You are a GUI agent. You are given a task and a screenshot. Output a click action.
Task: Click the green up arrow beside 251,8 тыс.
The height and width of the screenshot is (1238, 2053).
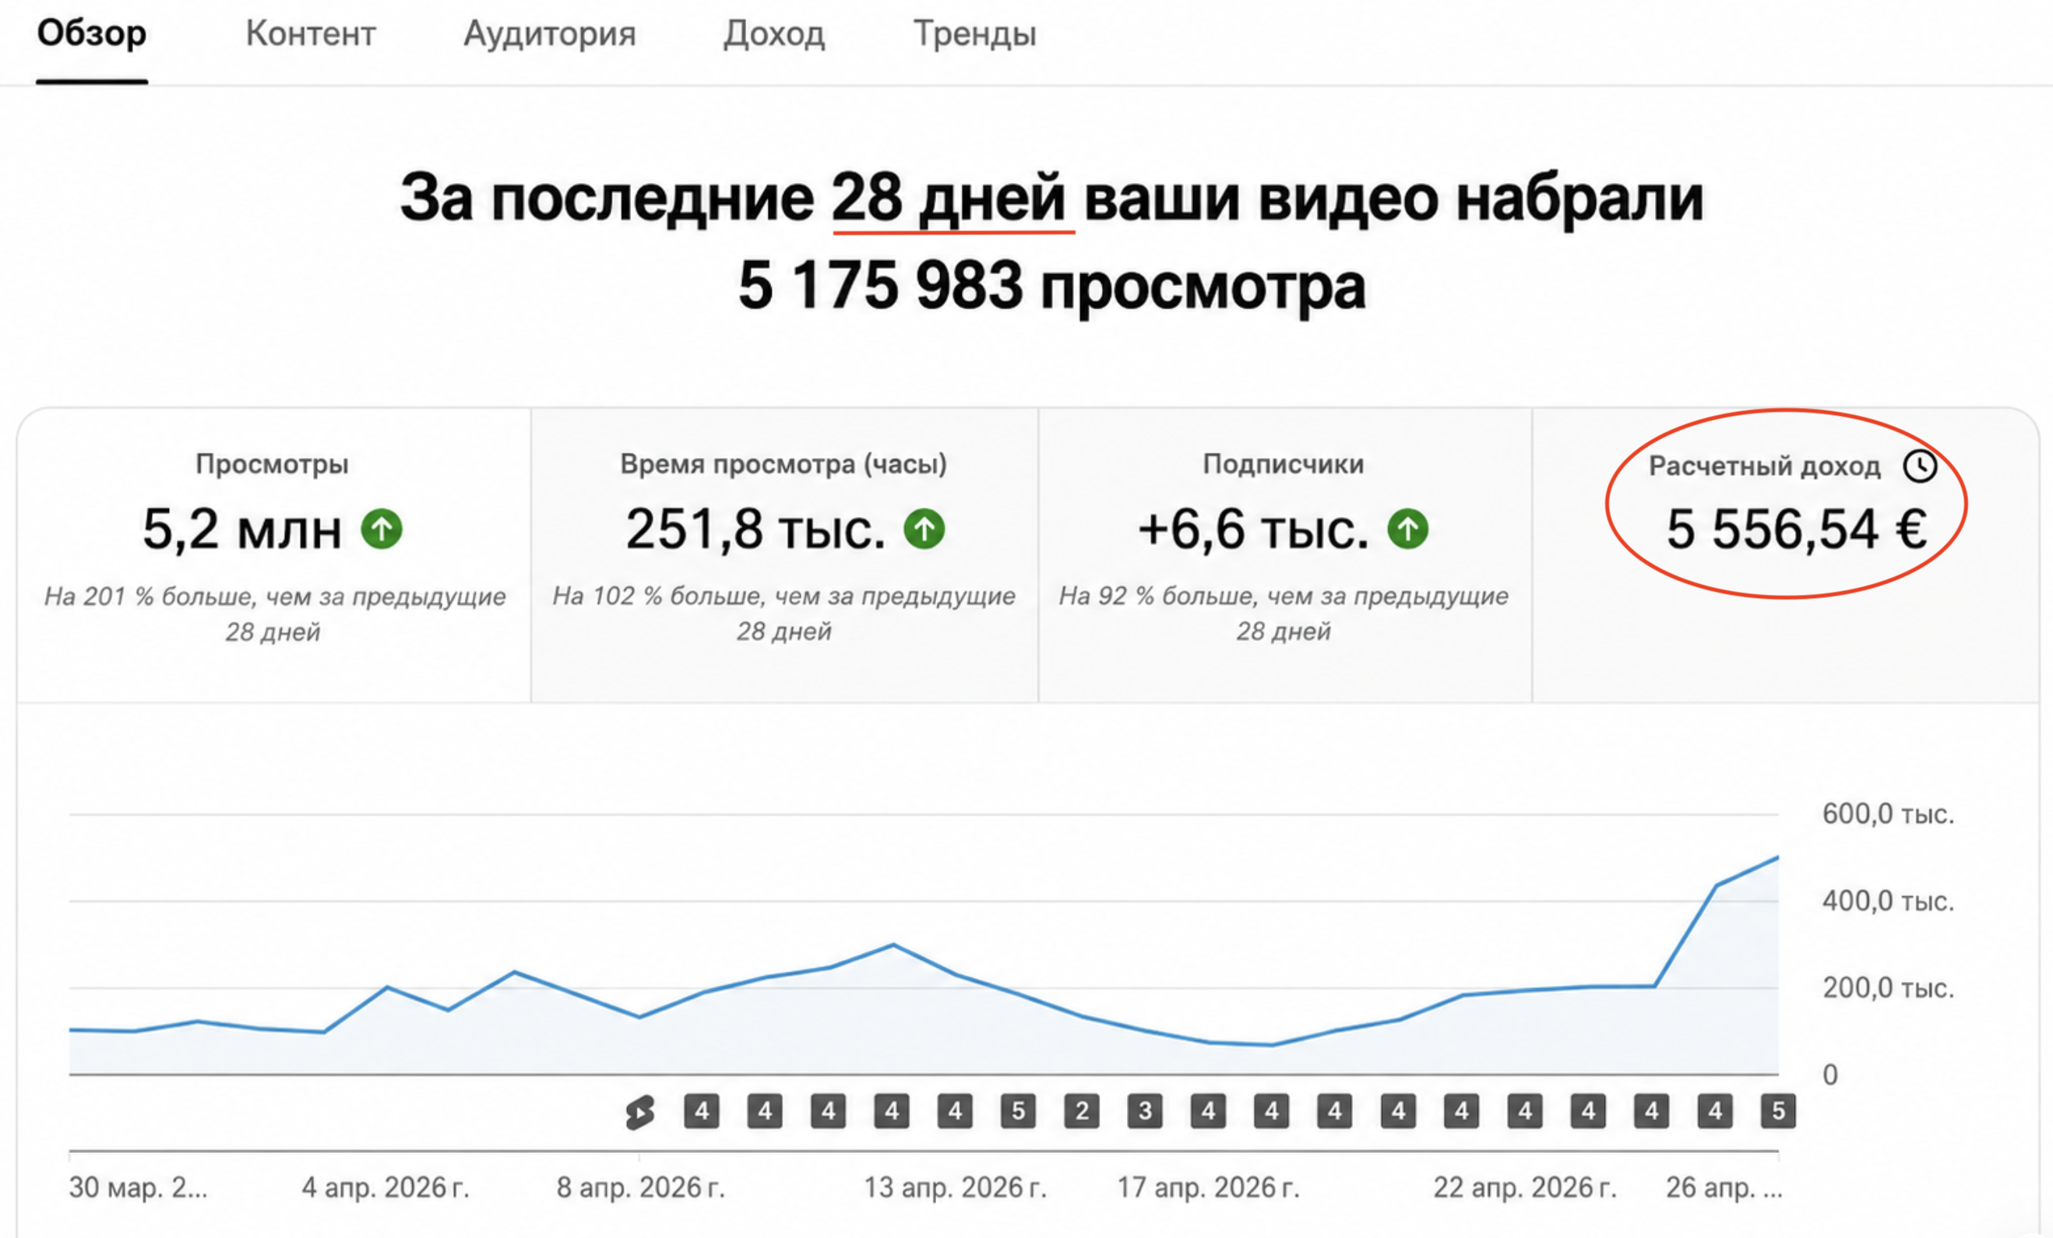pyautogui.click(x=924, y=529)
